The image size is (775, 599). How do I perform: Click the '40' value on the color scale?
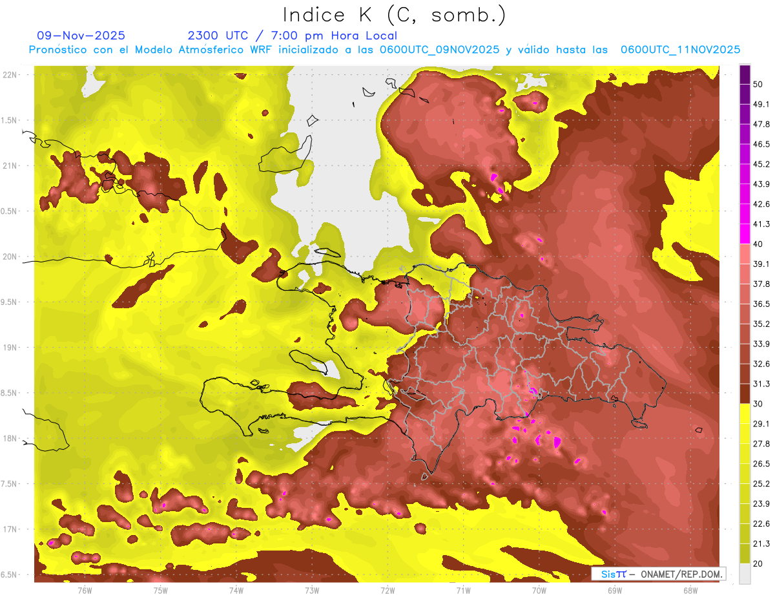[x=758, y=244]
